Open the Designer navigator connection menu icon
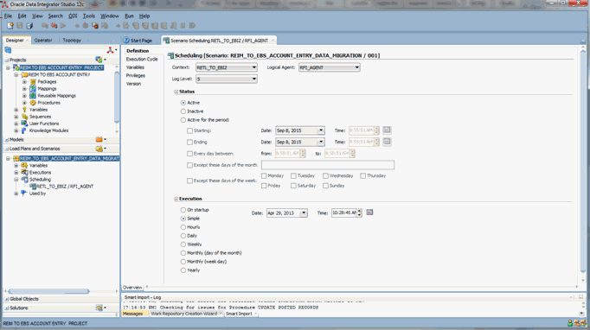 [112, 50]
